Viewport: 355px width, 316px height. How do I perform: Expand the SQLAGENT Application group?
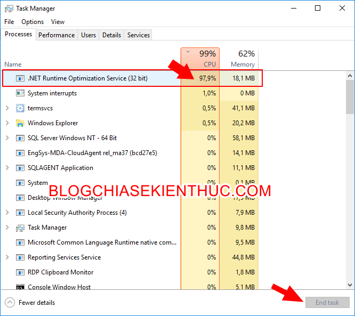coord(7,168)
